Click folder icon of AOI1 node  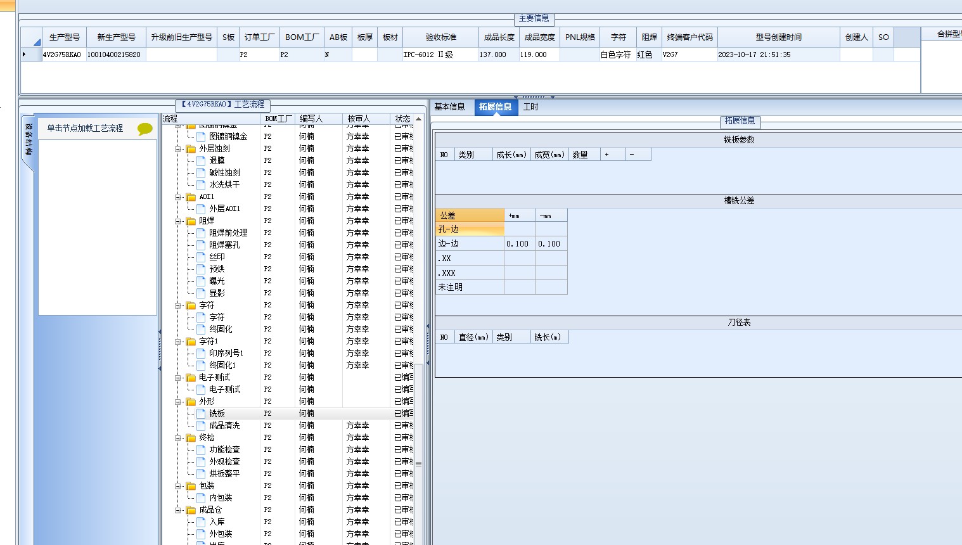coord(191,196)
